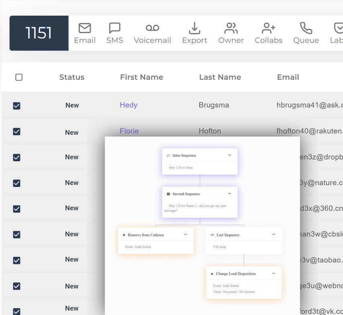The width and height of the screenshot is (343, 315).
Task: Open the Florie contact link
Action: click(129, 131)
